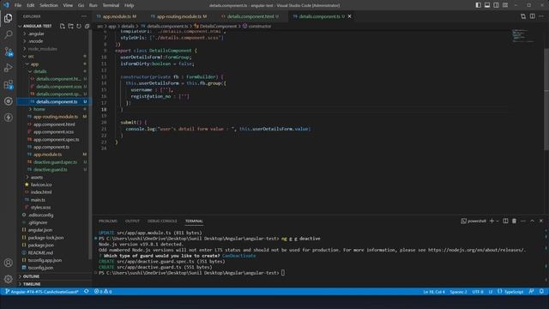Kill the terminal with trash icon
This screenshot has width=549, height=309.
pos(514,221)
